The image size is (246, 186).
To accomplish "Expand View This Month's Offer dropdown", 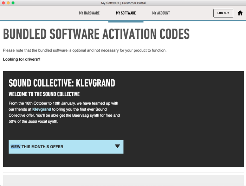I will tap(66, 147).
